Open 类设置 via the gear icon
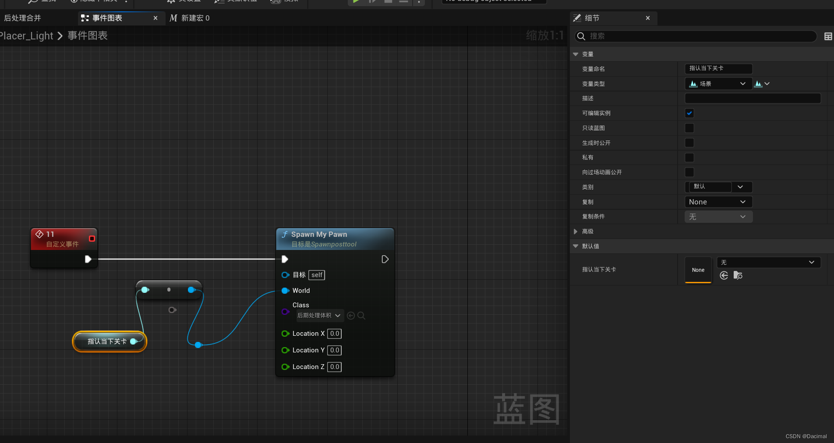This screenshot has width=834, height=443. [x=171, y=1]
